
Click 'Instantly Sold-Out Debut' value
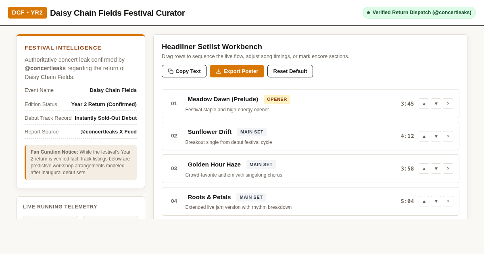coord(106,118)
